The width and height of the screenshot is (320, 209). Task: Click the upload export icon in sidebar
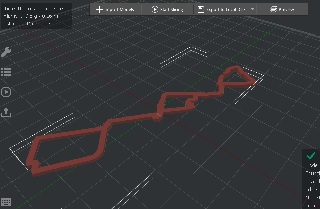(6, 112)
